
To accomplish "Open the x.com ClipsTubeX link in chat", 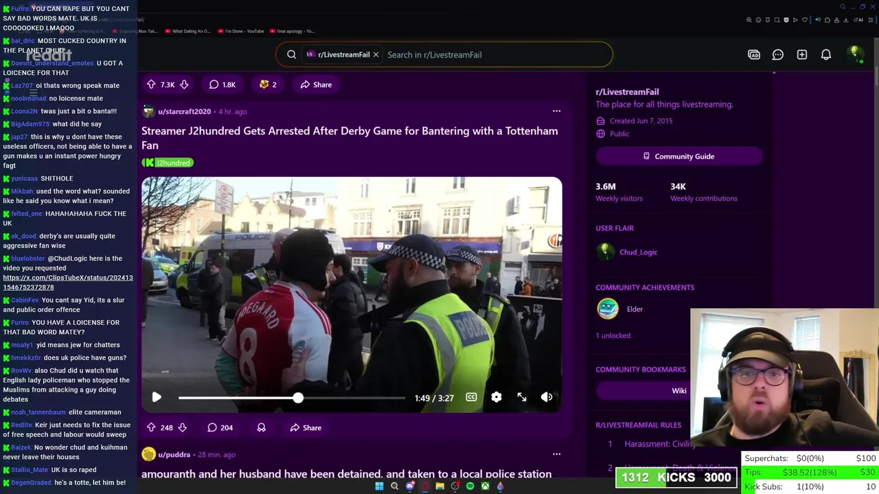I will (68, 282).
